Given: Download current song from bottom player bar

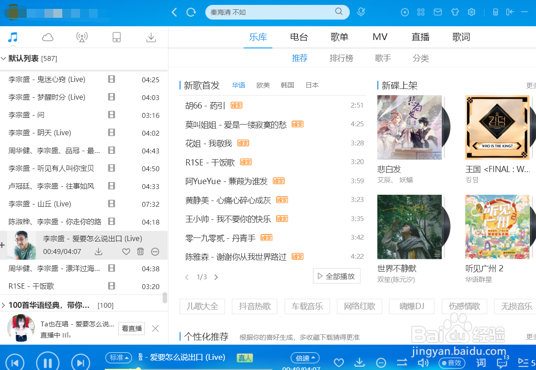Looking at the screenshot, I should pos(360,362).
